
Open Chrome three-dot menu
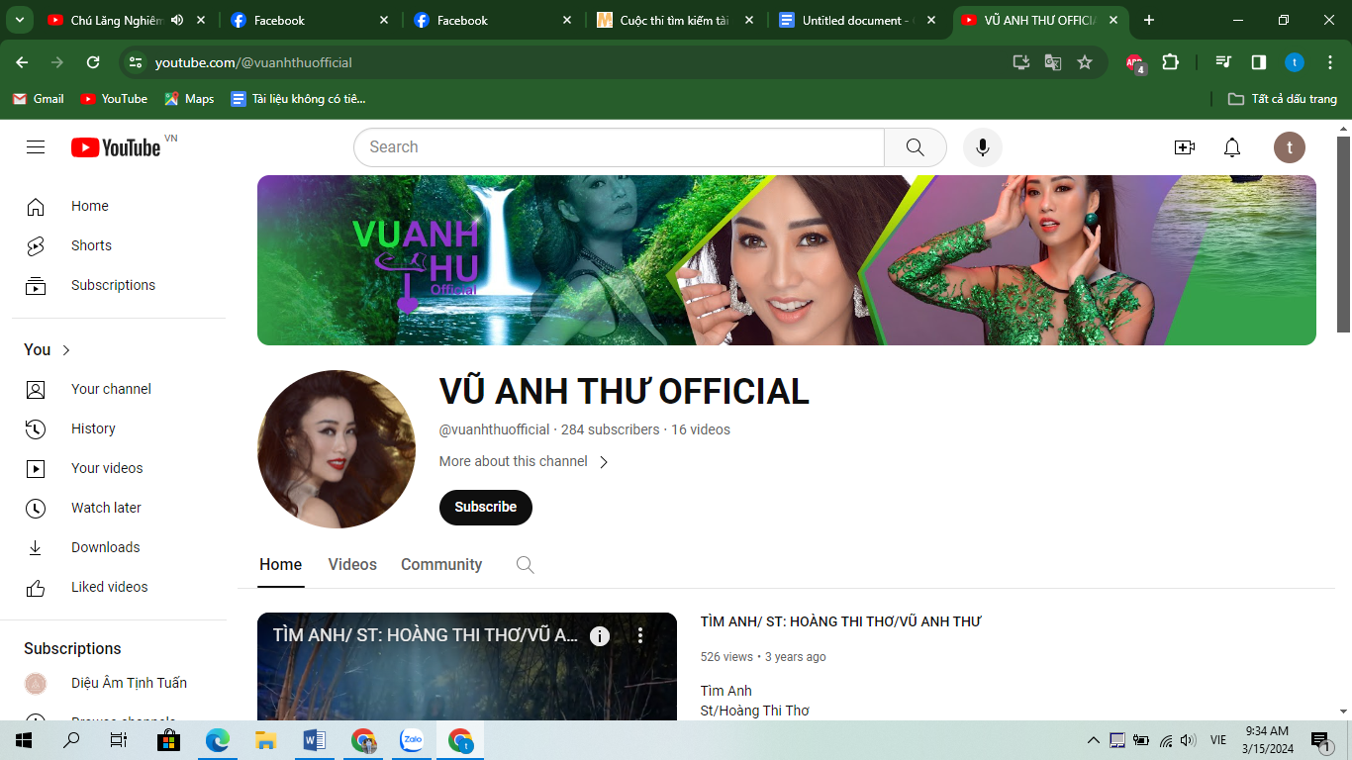[1330, 62]
